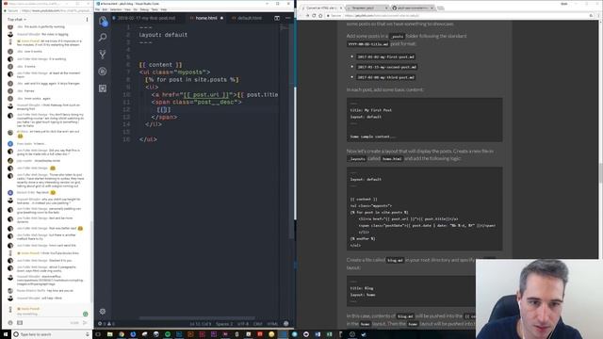Open the Debug menu in VS Code

[144, 9]
